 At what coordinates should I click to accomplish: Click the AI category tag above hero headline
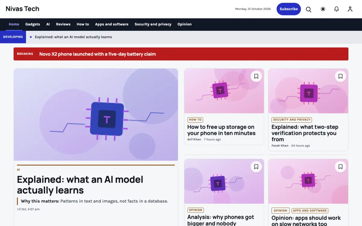point(18,170)
